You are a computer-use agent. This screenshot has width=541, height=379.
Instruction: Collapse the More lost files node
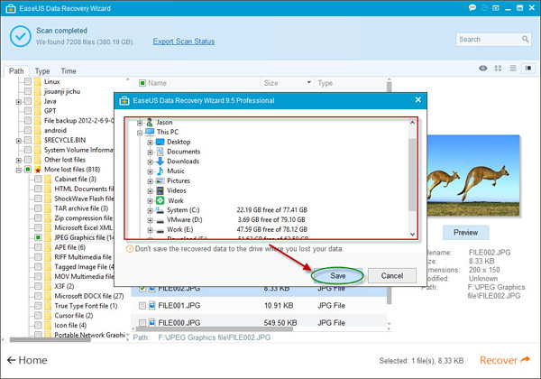point(19,171)
